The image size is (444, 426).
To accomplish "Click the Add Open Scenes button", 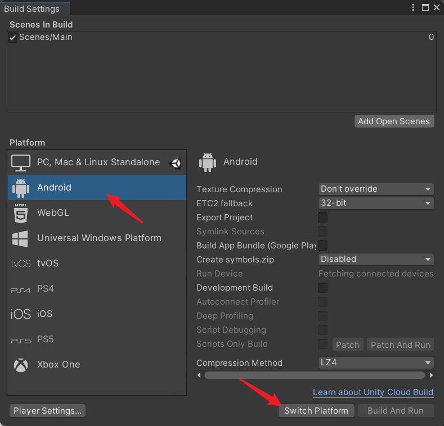I will (394, 121).
